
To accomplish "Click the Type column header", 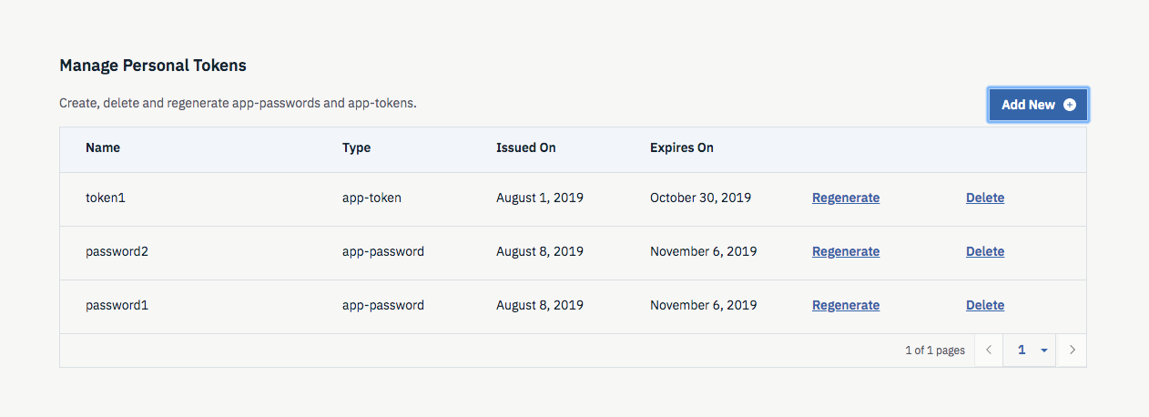I will coord(356,147).
